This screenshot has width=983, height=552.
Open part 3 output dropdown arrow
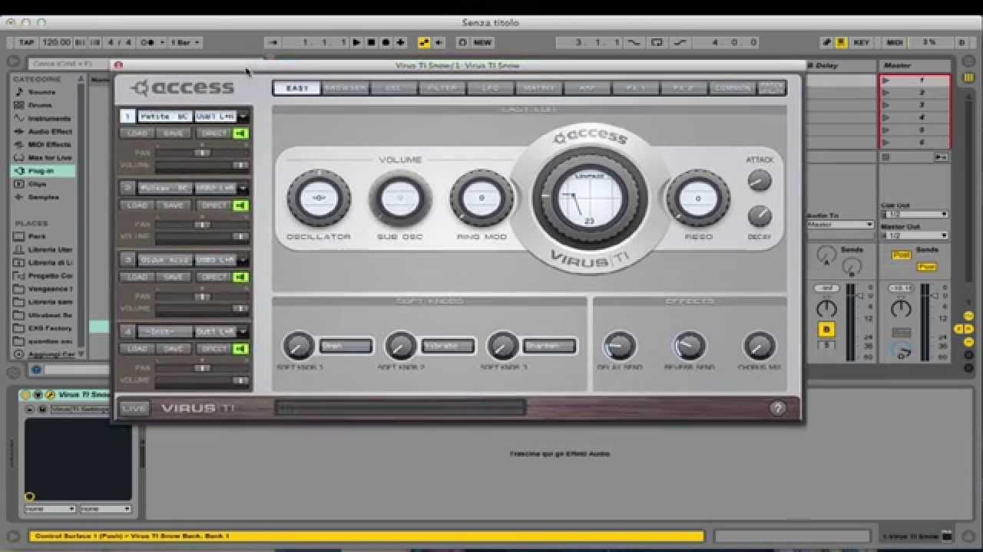243,260
